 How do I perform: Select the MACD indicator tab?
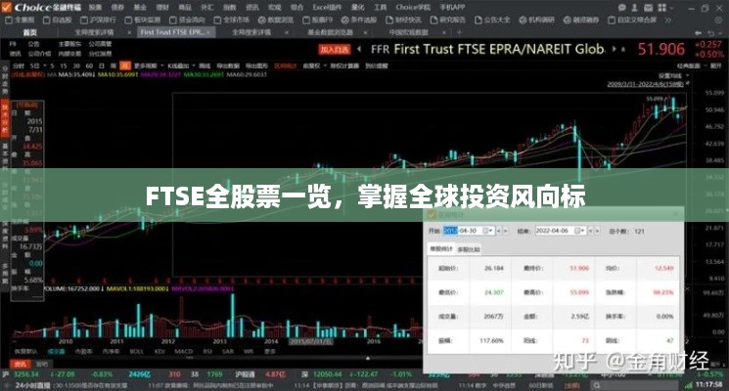(x=183, y=352)
